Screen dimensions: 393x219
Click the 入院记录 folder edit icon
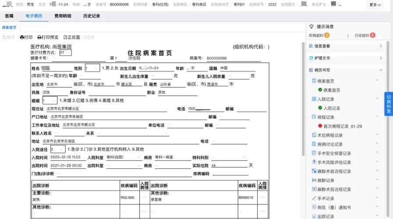pyautogui.click(x=314, y=99)
